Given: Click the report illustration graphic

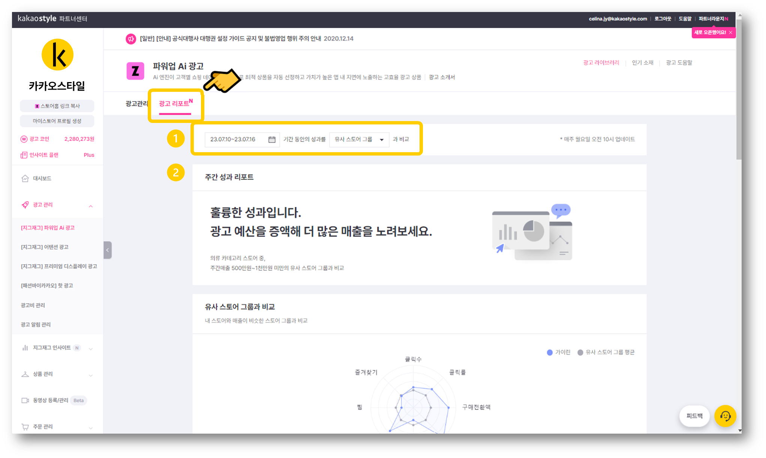Looking at the screenshot, I should (x=532, y=232).
